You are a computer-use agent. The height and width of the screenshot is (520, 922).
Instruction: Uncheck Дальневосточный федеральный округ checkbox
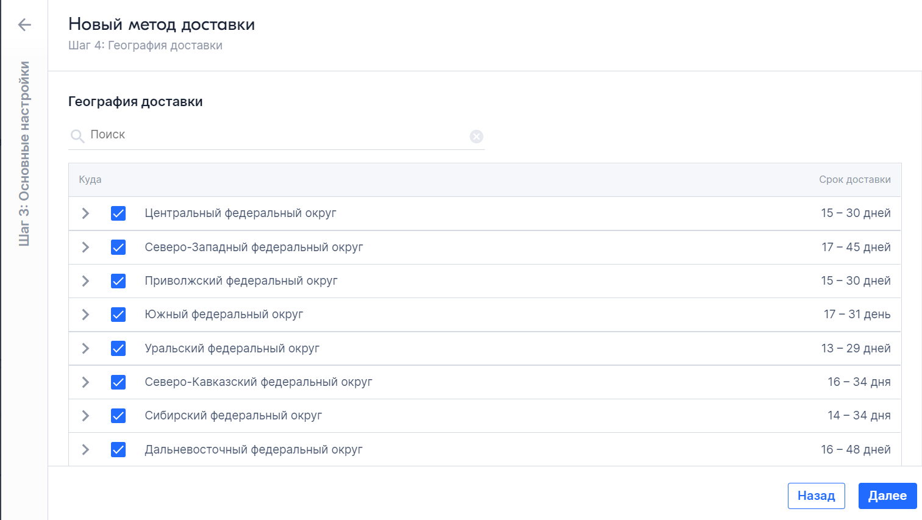[118, 449]
